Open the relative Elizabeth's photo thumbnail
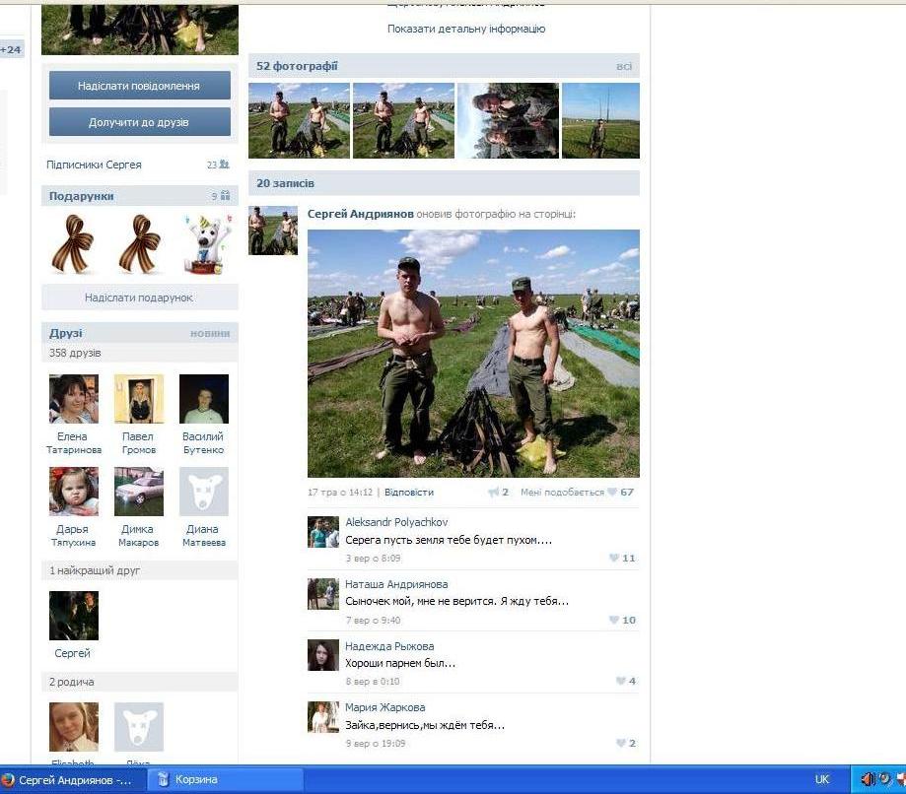This screenshot has height=794, width=906. click(x=74, y=727)
